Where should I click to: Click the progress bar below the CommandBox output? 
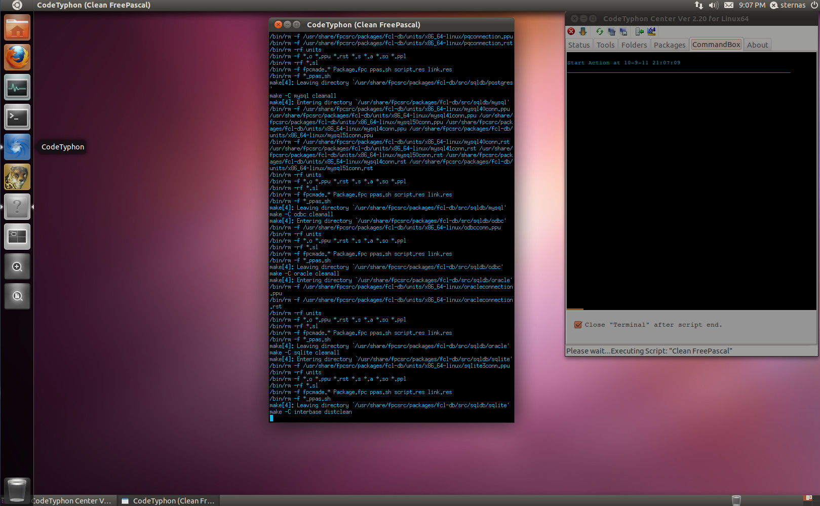tap(691, 309)
